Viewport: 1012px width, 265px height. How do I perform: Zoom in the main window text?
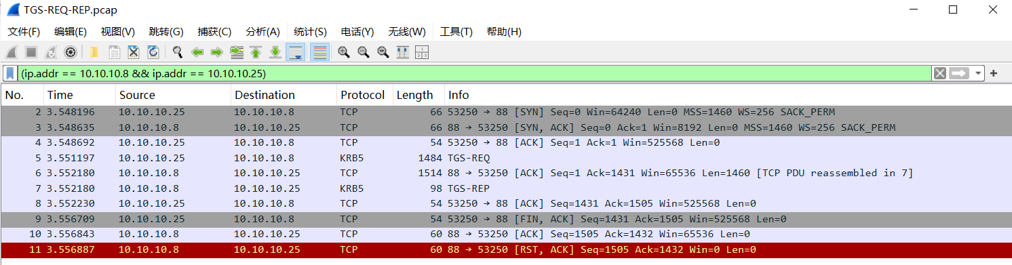click(x=344, y=52)
